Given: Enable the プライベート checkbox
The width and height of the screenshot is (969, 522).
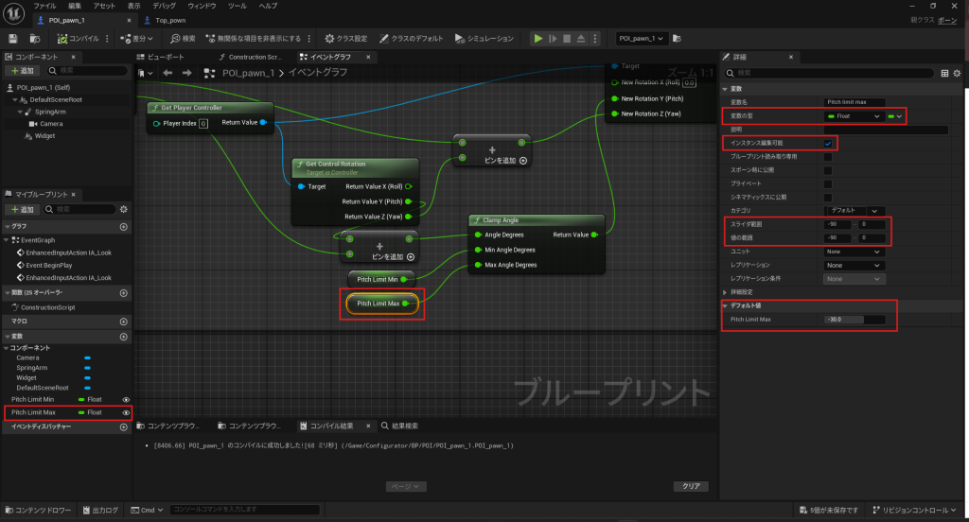Looking at the screenshot, I should click(827, 183).
